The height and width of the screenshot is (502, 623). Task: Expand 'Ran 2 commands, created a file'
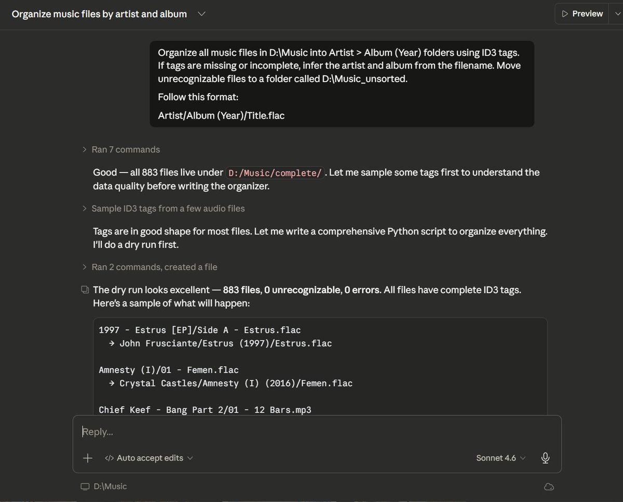point(150,267)
